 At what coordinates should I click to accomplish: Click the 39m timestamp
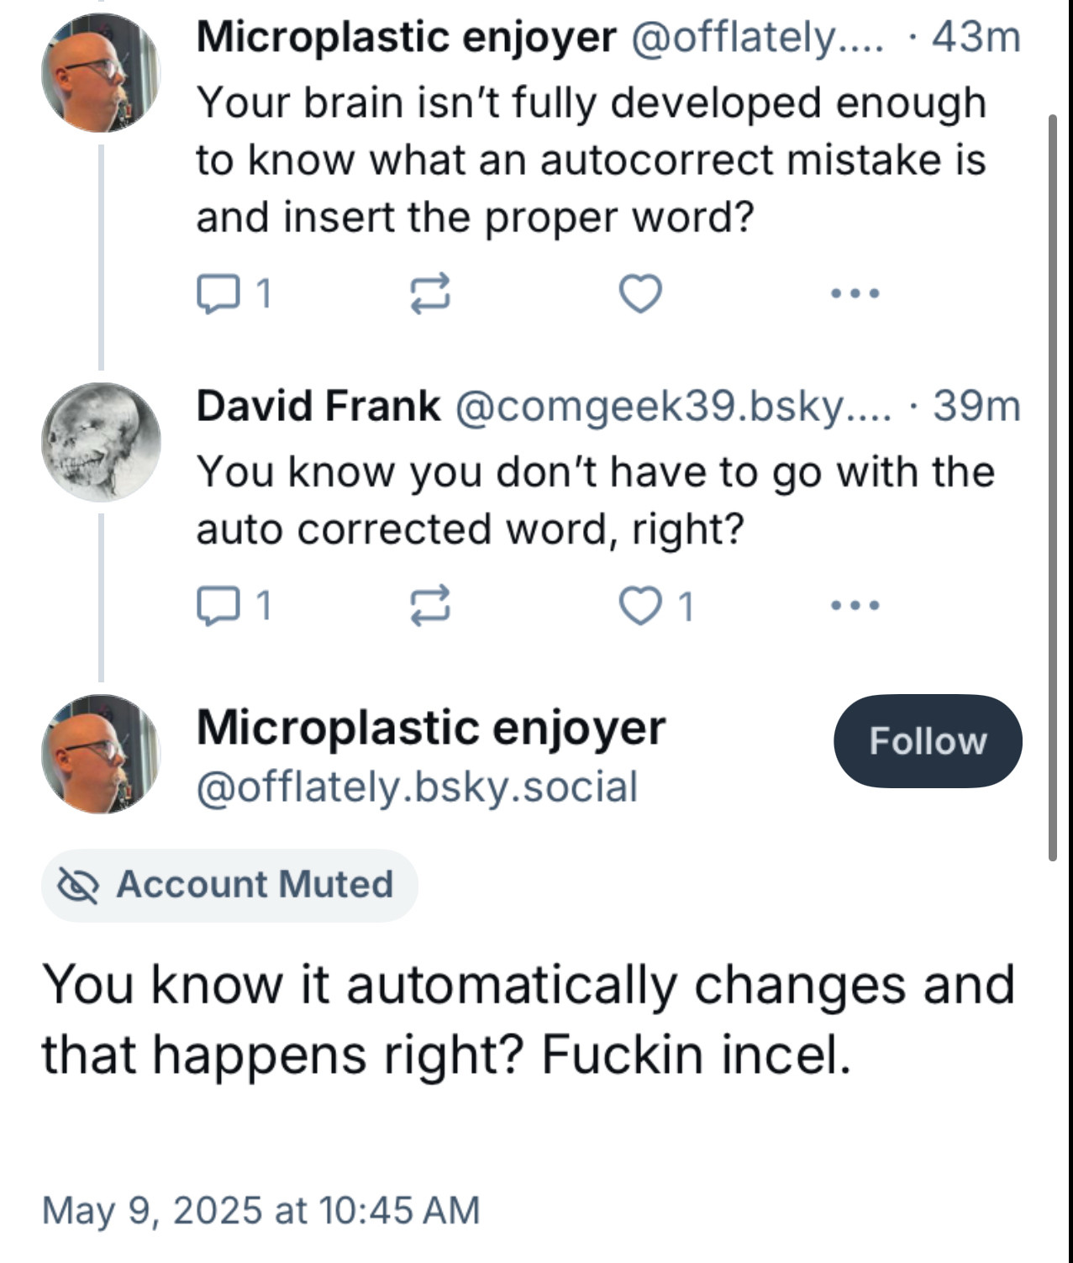point(976,406)
